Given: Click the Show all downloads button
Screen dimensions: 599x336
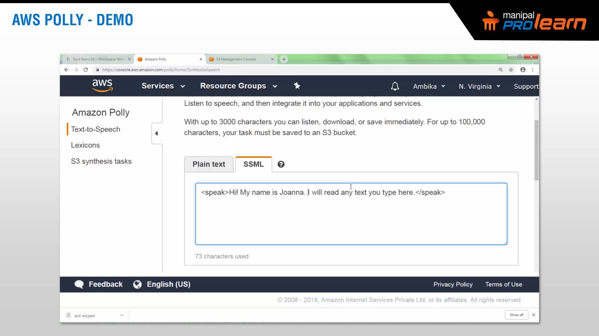Looking at the screenshot, I should coord(516,315).
